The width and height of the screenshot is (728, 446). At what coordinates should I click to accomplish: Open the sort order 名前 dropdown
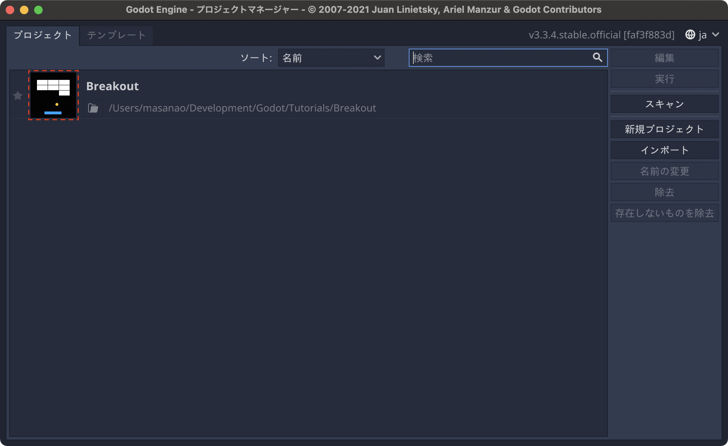(x=331, y=58)
